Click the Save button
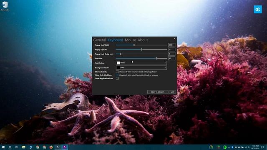The height and width of the screenshot is (150, 267). pos(172,92)
